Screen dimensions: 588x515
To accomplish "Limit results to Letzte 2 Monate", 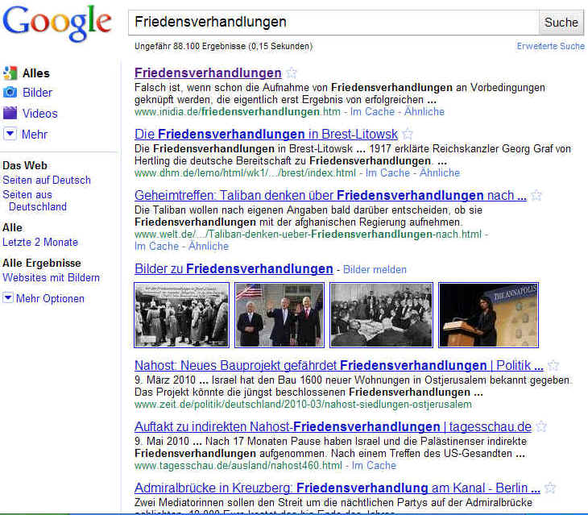I will pyautogui.click(x=40, y=242).
